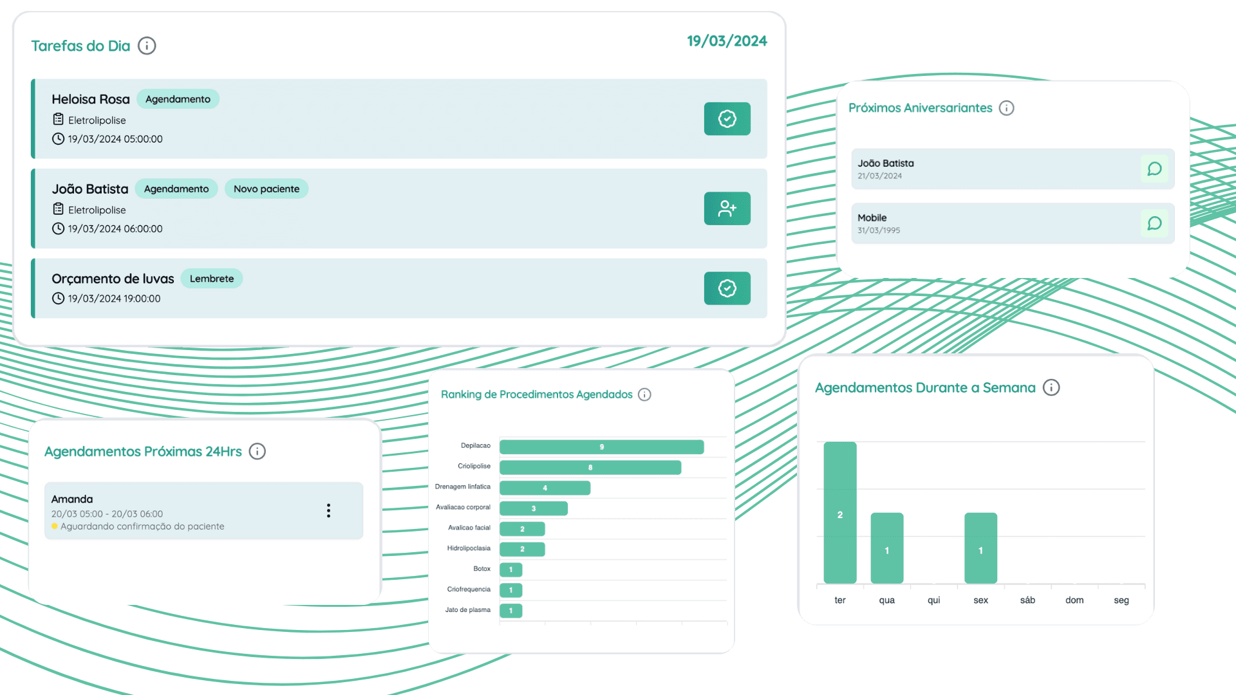Click the Drenagem linfatica bar
This screenshot has height=695, width=1236.
pyautogui.click(x=545, y=488)
